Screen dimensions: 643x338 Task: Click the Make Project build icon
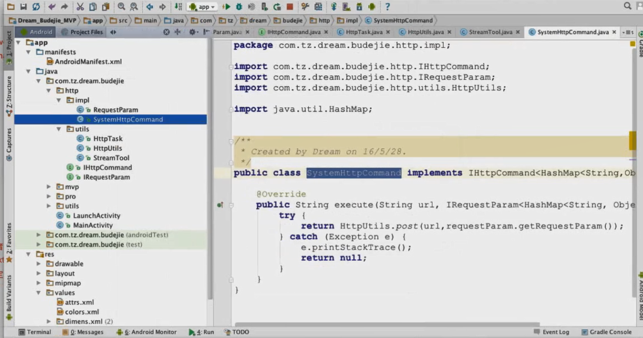pyautogui.click(x=178, y=7)
